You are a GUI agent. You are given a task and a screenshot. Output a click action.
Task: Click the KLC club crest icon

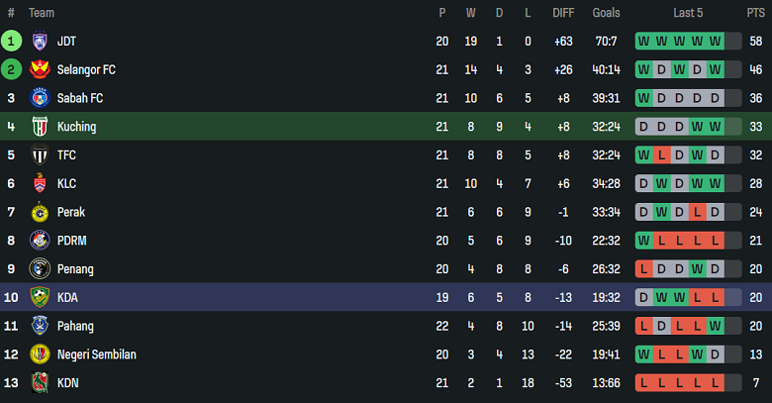point(40,184)
